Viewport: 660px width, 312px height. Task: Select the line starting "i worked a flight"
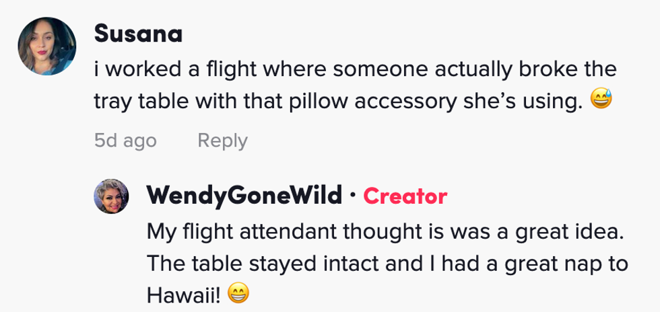click(356, 71)
